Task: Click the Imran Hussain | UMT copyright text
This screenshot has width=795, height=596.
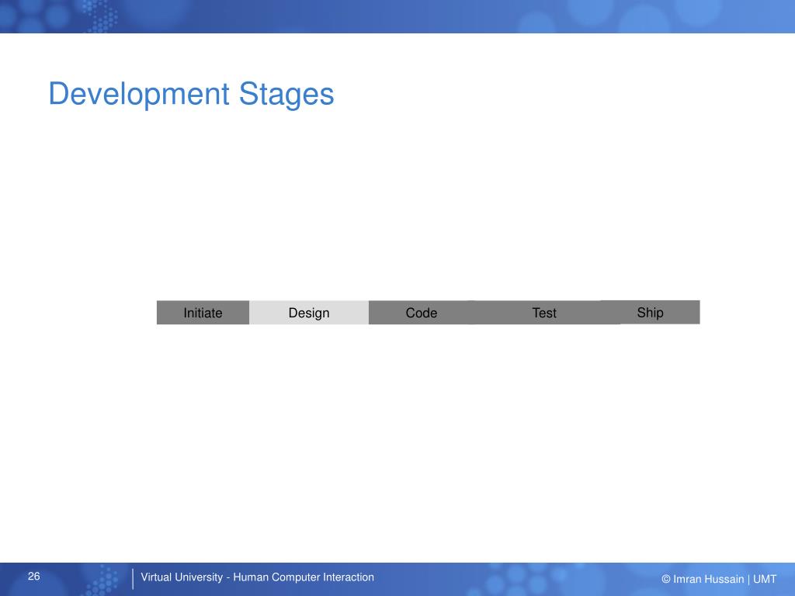Action: (719, 579)
